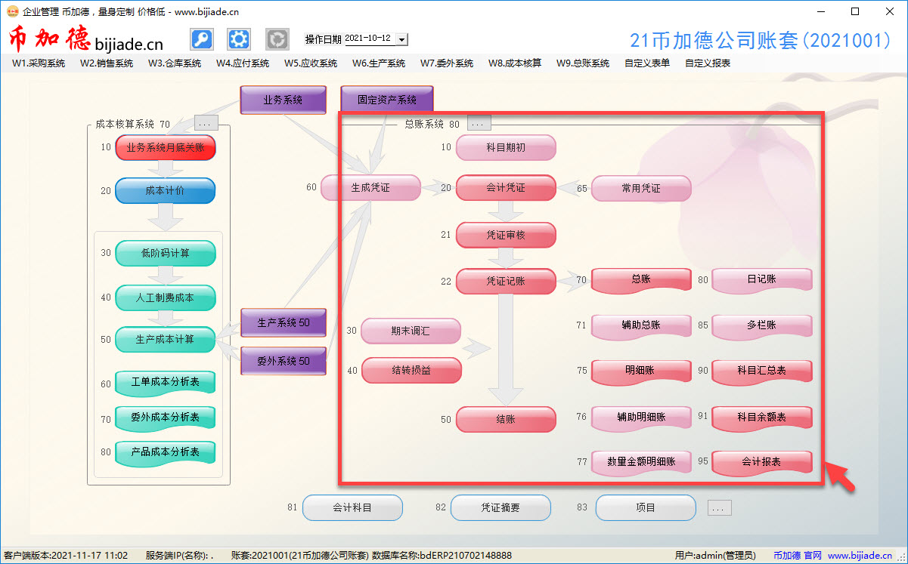Expand the 总账系统 ellipsis button
Viewport: 908px width, 564px height.
(479, 123)
